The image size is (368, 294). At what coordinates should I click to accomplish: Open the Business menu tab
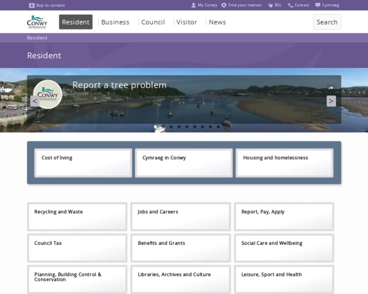tap(115, 22)
